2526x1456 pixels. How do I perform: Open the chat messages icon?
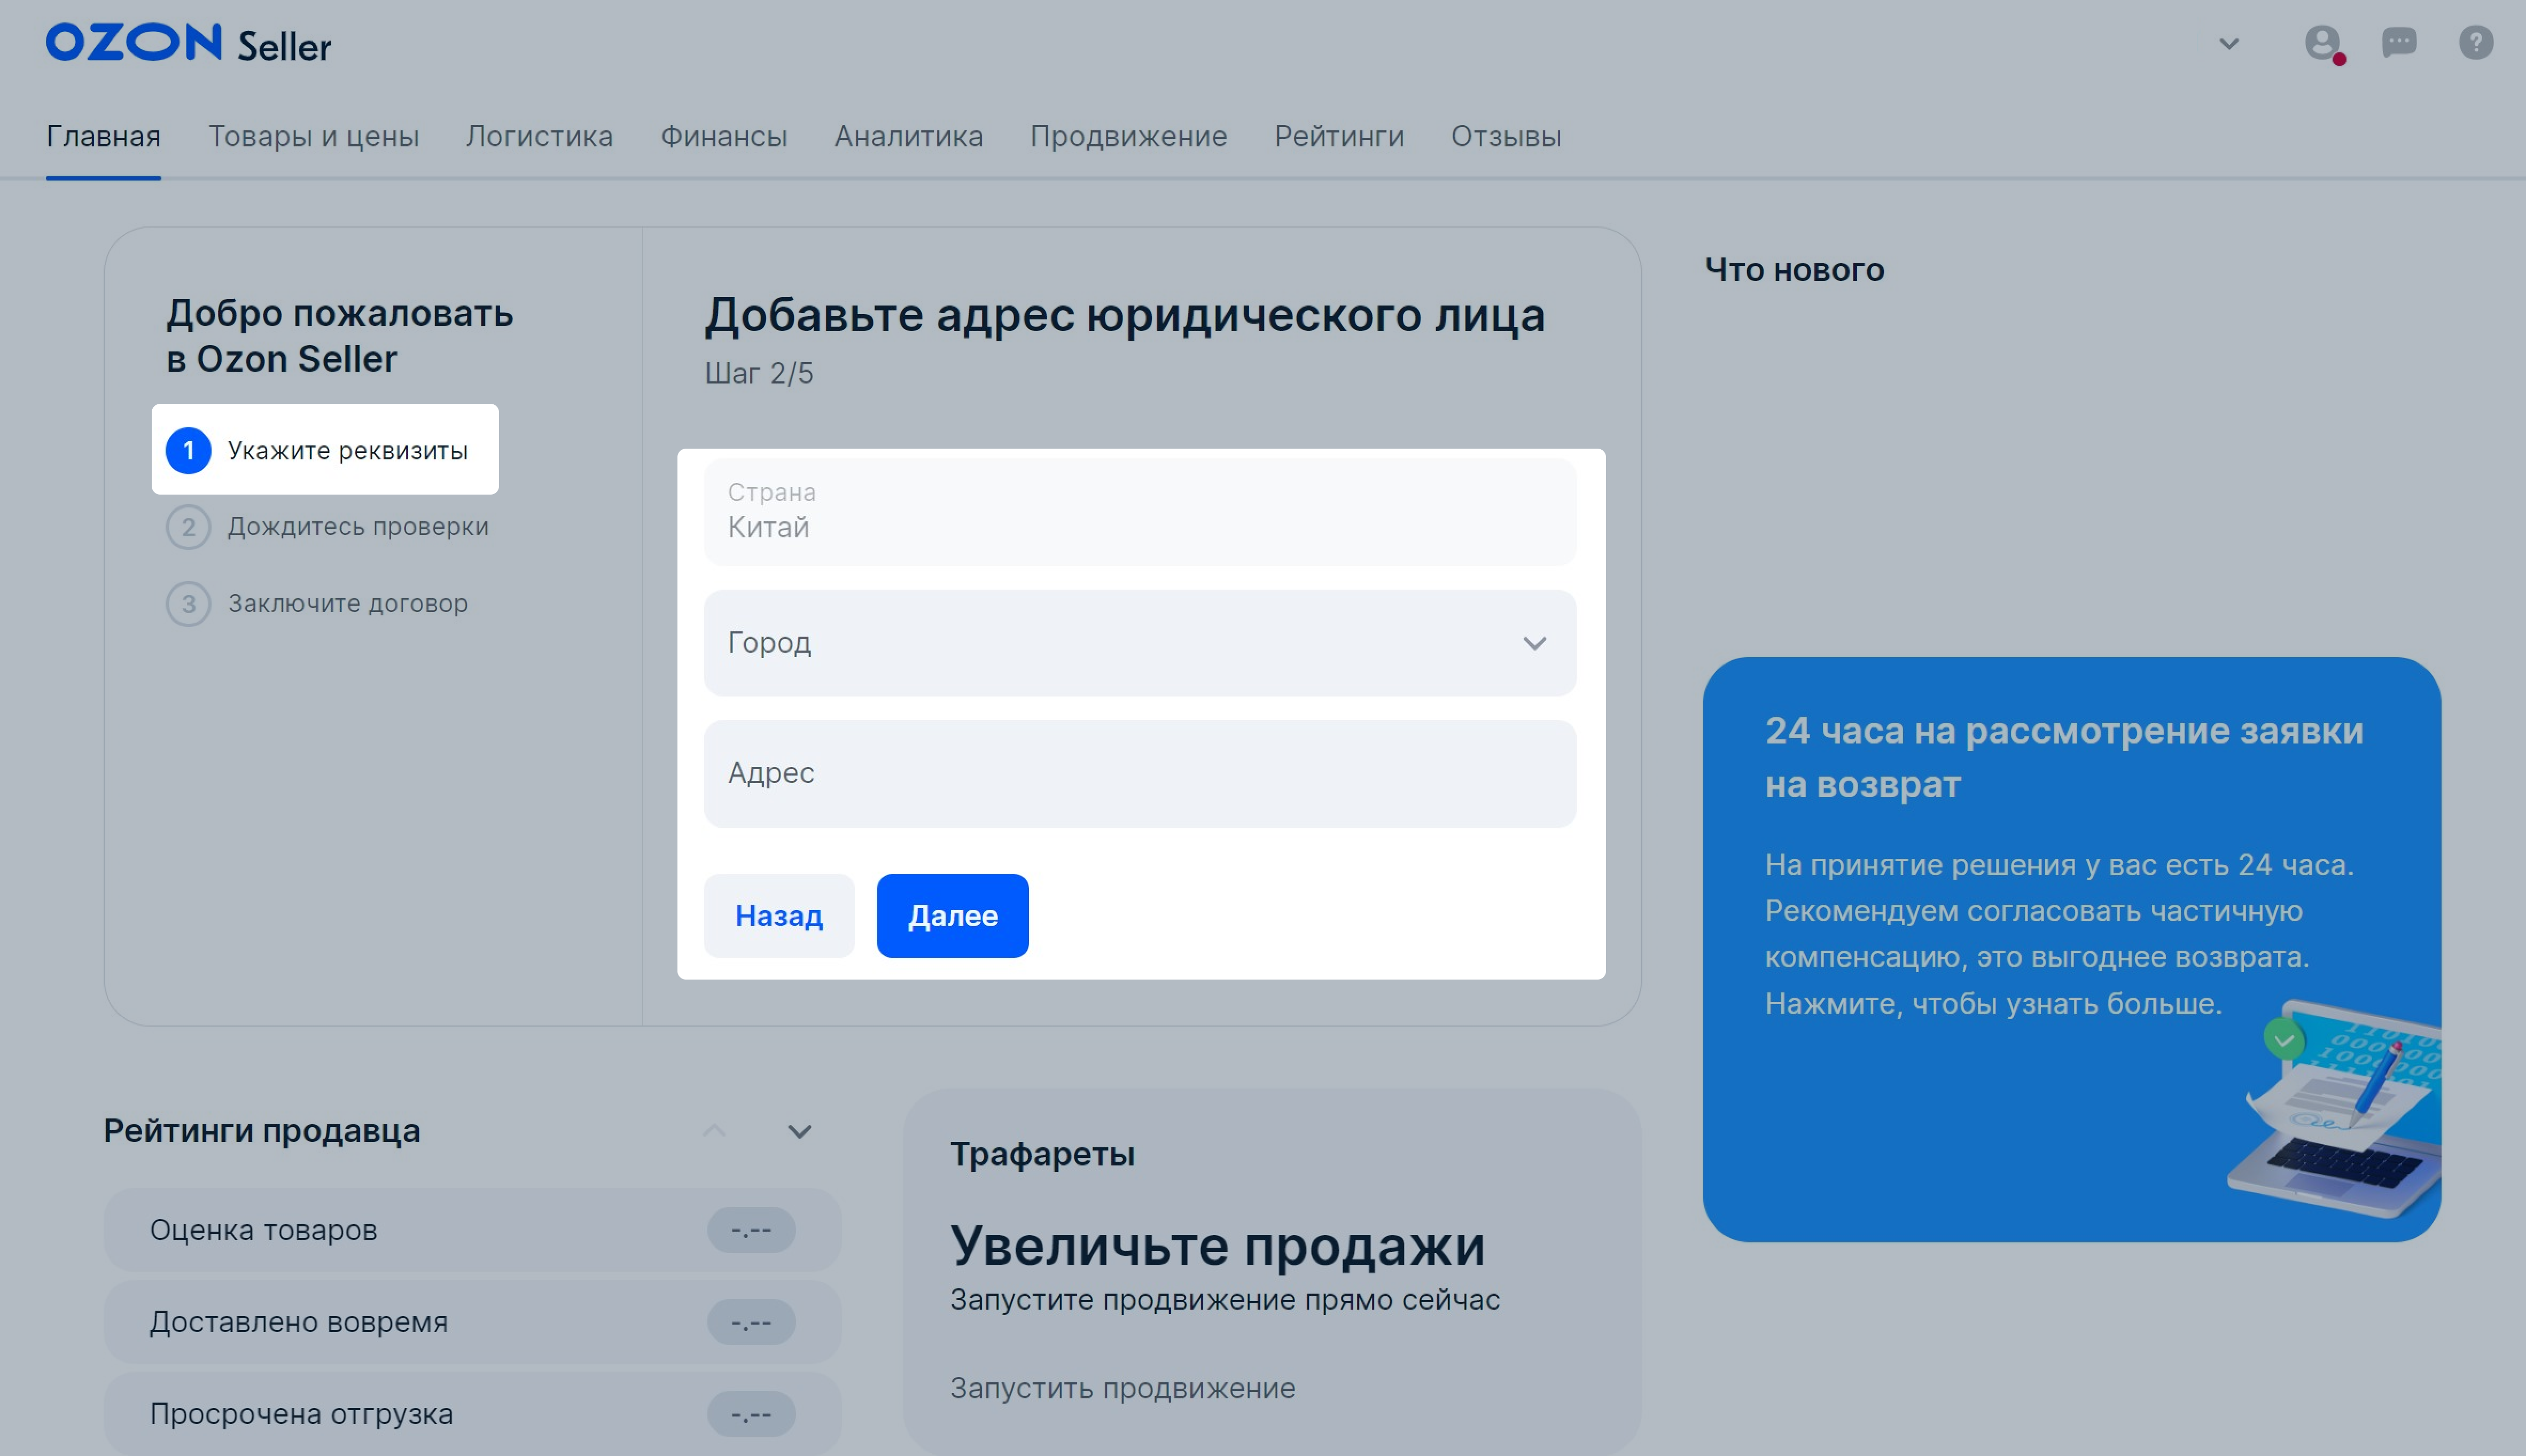2399,43
